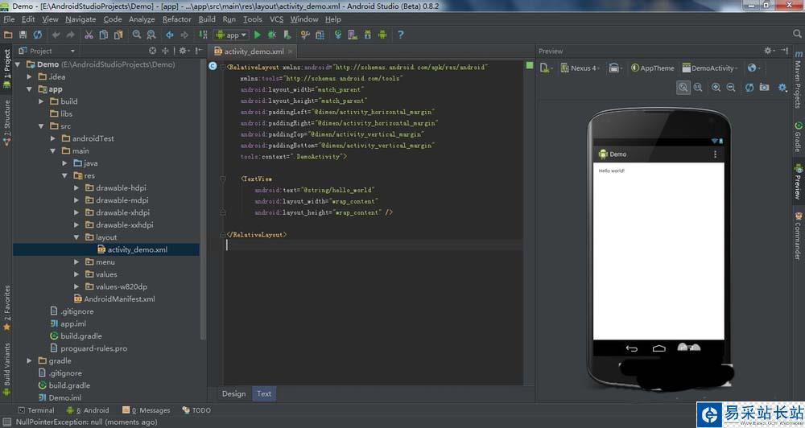
Task: Click the Forward navigation arrow
Action: click(184, 35)
